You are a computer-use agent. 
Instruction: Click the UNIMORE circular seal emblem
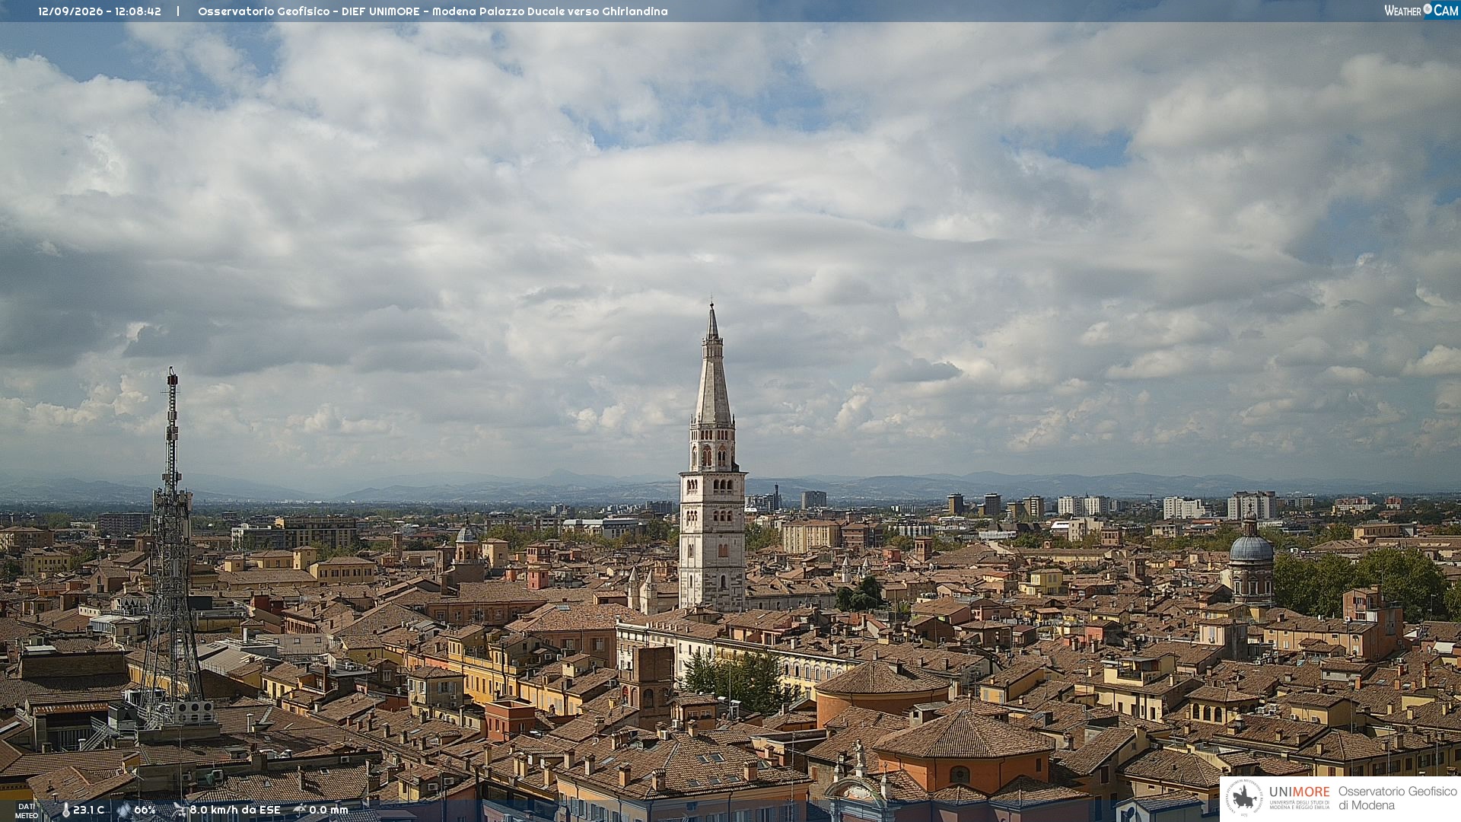point(1244,798)
